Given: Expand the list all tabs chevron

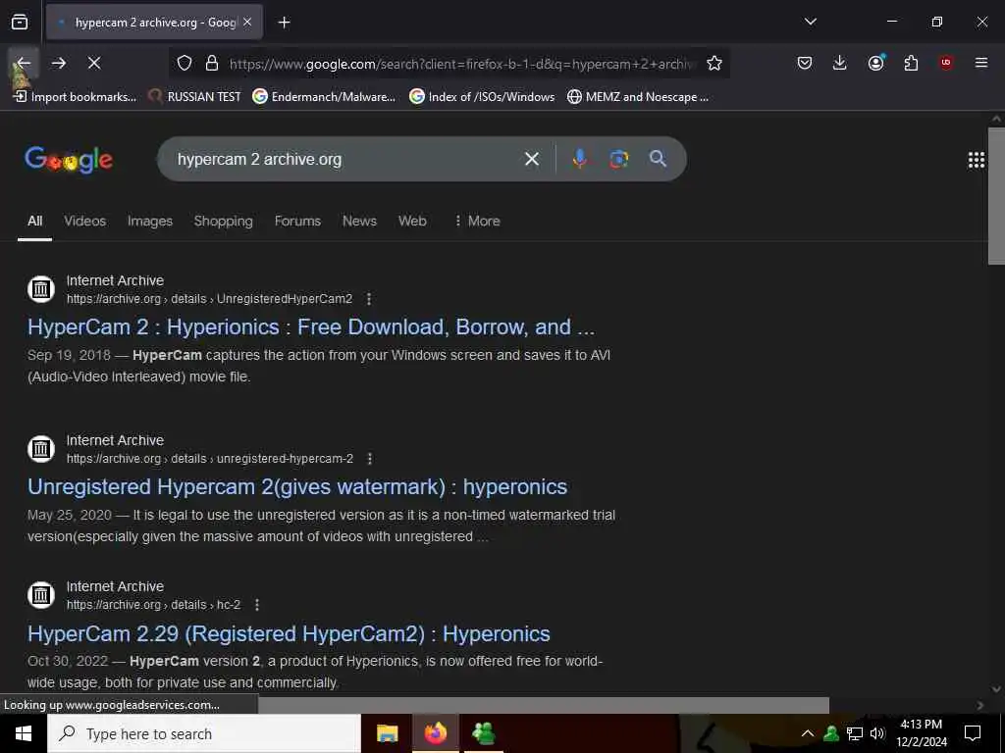Looking at the screenshot, I should [810, 22].
